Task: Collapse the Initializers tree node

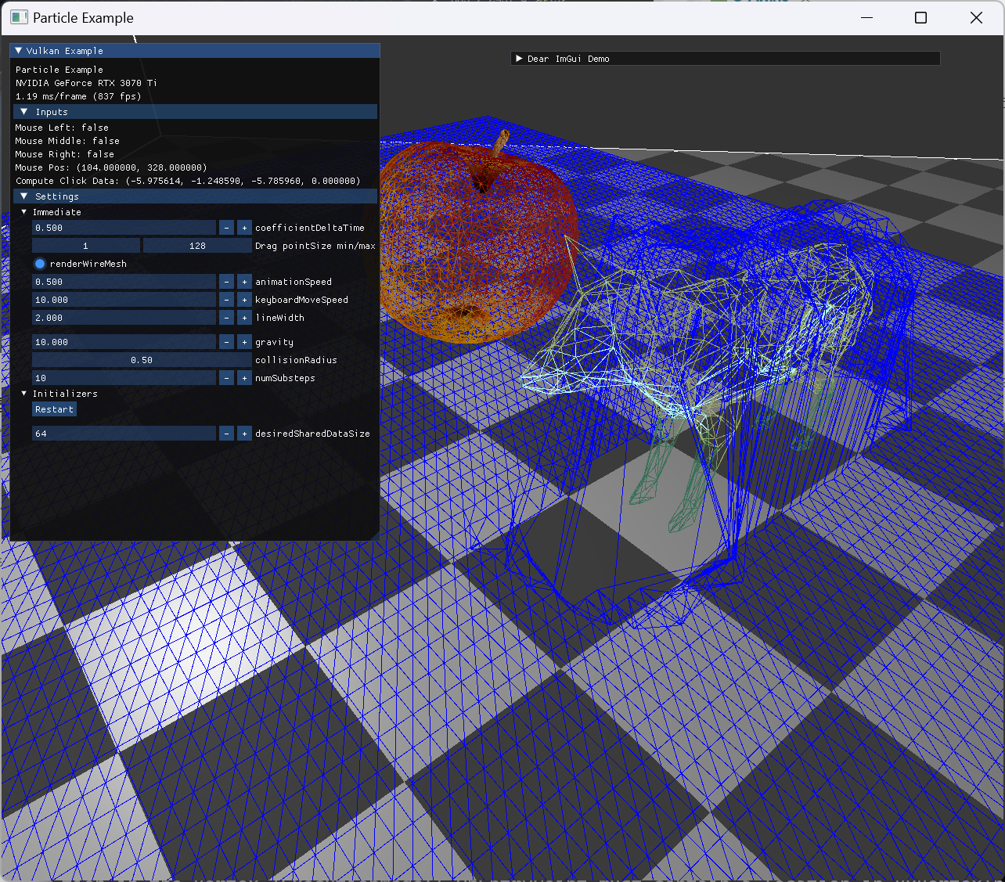Action: coord(24,394)
